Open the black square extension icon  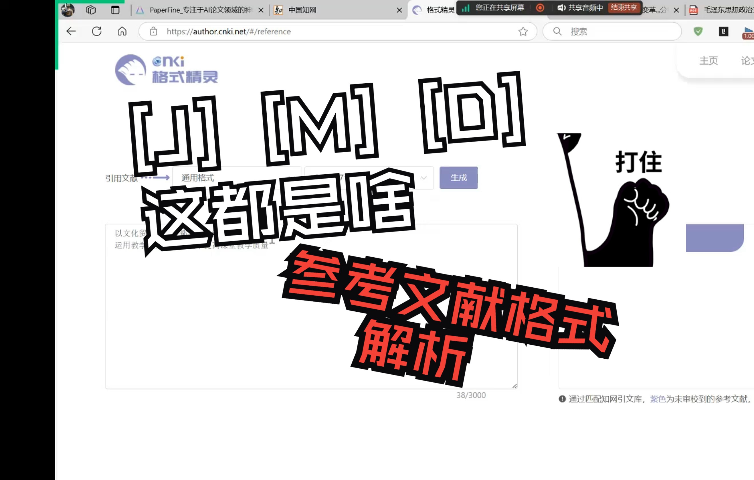[723, 31]
